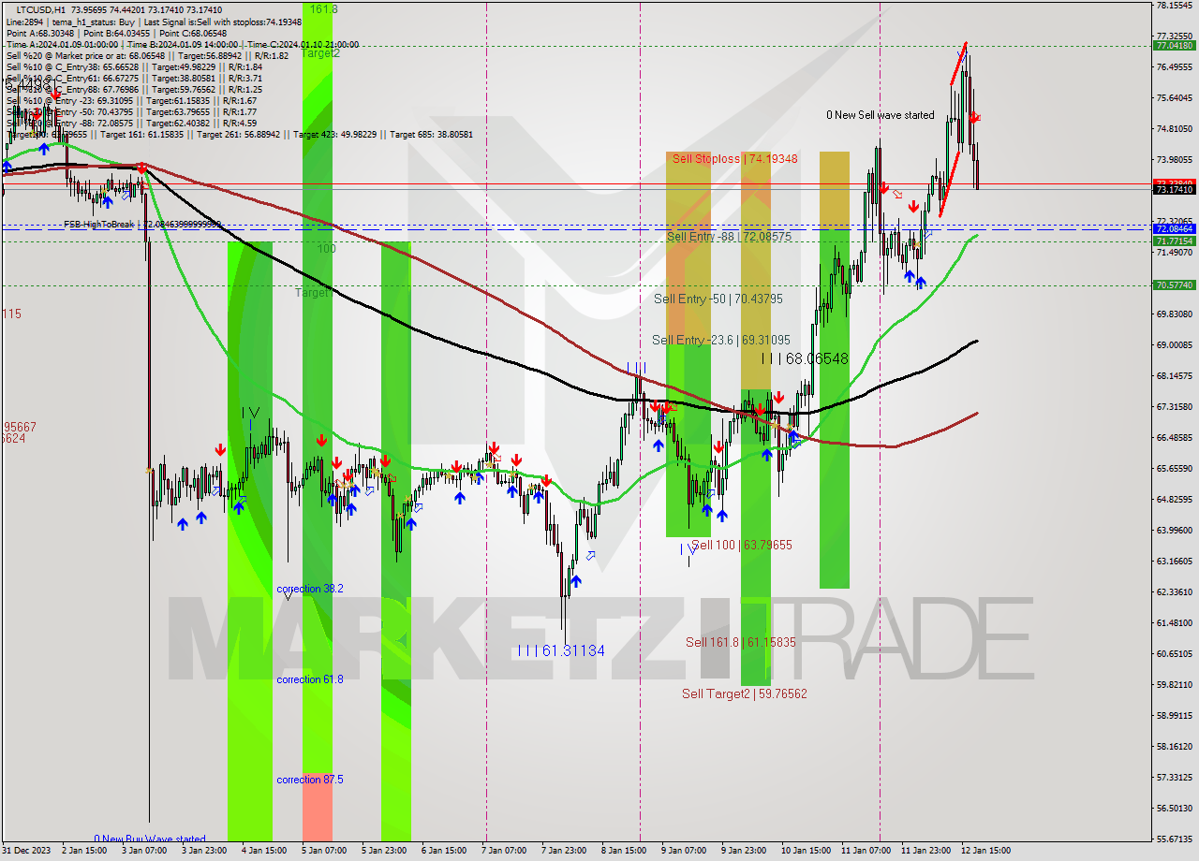Click the black 73.17410 current price tag
Viewport: 1199px width, 861px height.
coord(1174,190)
